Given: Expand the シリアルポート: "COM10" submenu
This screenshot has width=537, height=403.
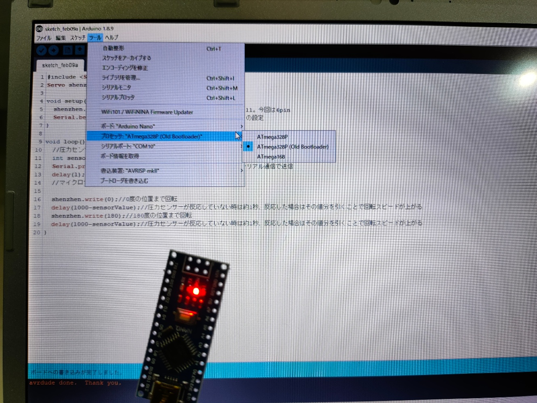Looking at the screenshot, I should pos(165,146).
